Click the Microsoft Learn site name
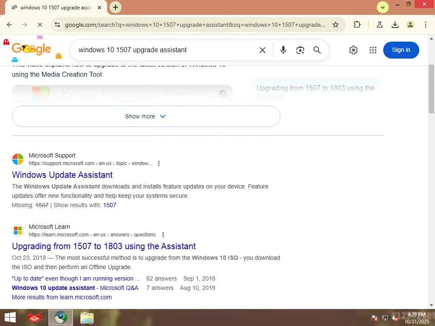This screenshot has height=326, width=435. coord(49,227)
